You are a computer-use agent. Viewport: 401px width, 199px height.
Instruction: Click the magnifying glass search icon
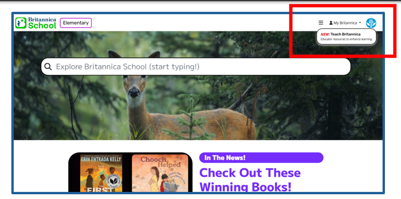coord(48,67)
